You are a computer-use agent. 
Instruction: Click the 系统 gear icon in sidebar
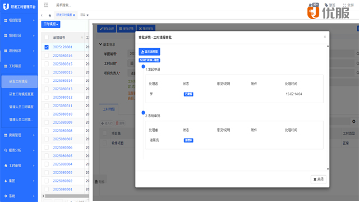(x=6, y=196)
